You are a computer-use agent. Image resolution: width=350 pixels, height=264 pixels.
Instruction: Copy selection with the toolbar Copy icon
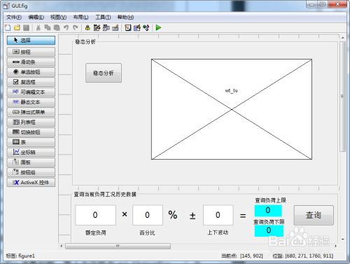48,28
